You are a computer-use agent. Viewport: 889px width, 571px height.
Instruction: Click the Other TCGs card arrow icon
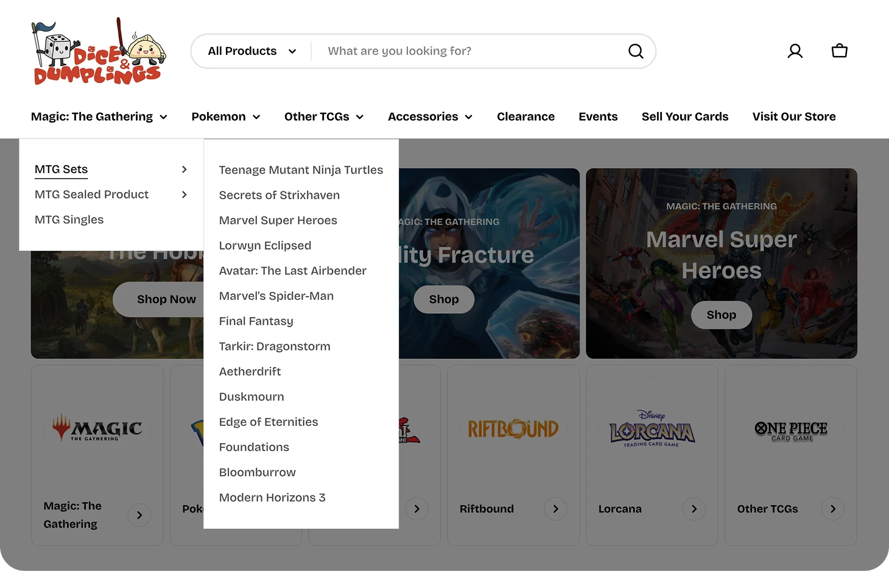pyautogui.click(x=833, y=509)
